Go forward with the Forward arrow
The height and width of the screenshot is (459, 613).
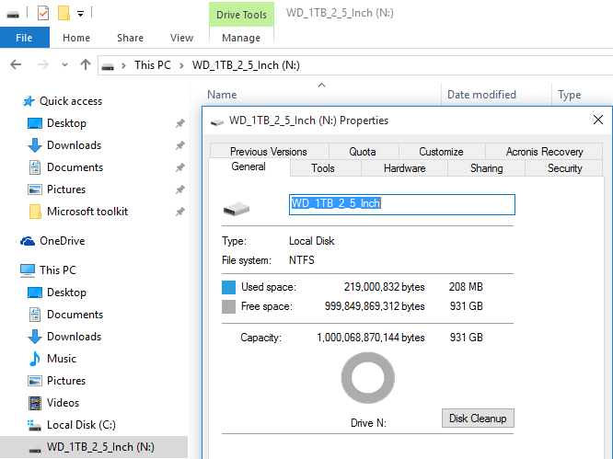tap(42, 64)
